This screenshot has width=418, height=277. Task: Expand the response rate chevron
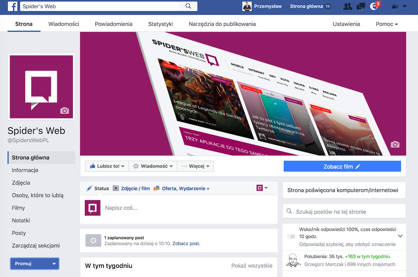[400, 236]
